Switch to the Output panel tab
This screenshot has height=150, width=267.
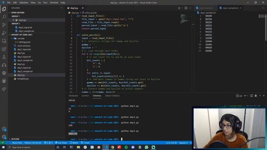click(85, 96)
